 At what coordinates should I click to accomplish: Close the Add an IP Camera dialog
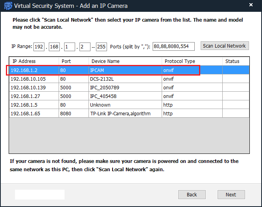point(251,6)
